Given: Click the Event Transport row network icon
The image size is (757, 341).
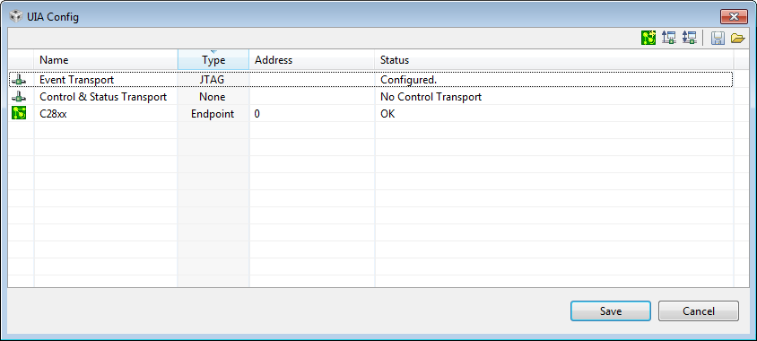Looking at the screenshot, I should coord(18,80).
